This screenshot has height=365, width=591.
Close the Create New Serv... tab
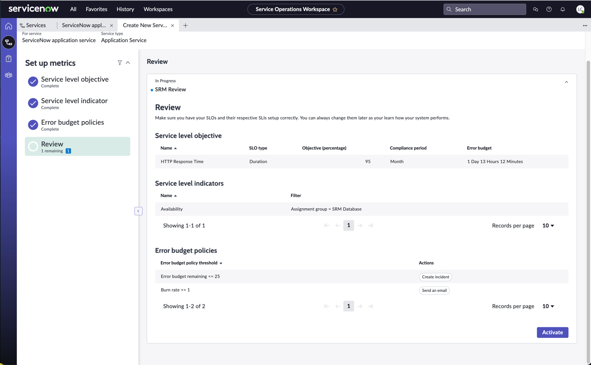(x=172, y=25)
